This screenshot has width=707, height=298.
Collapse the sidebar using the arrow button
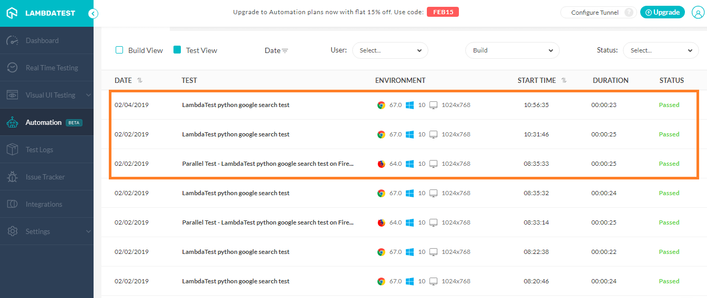click(93, 14)
